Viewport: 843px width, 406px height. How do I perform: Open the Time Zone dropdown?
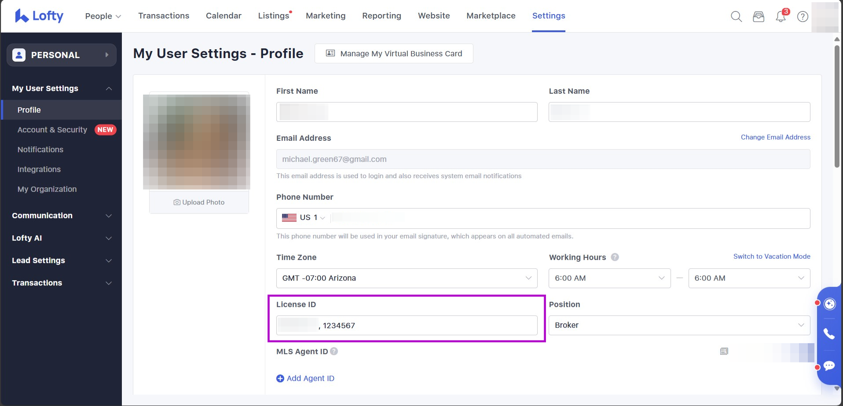tap(407, 278)
